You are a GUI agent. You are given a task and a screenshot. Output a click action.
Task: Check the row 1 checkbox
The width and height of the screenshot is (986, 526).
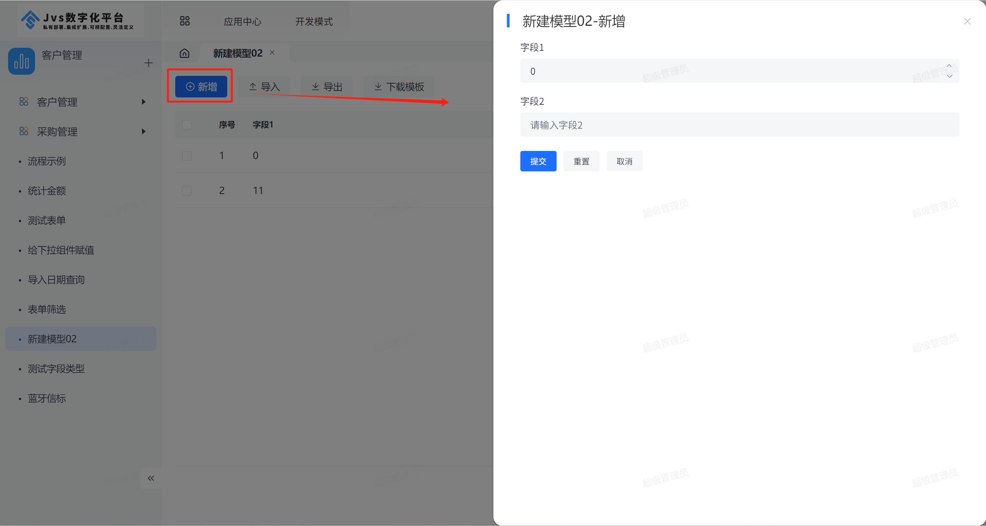tap(187, 156)
